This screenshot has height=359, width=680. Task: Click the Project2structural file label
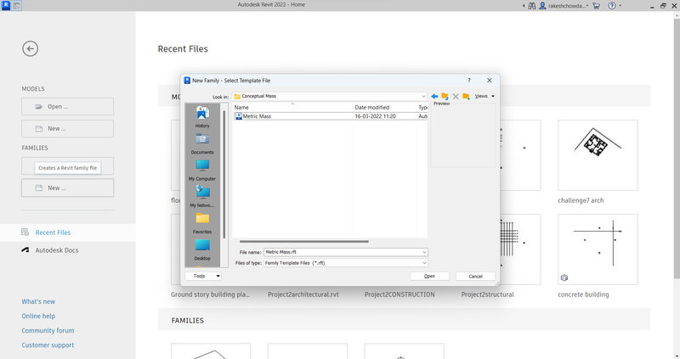[487, 294]
